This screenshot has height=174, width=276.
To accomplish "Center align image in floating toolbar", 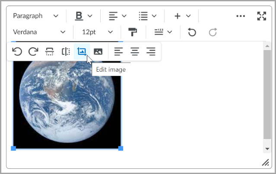I will [135, 51].
